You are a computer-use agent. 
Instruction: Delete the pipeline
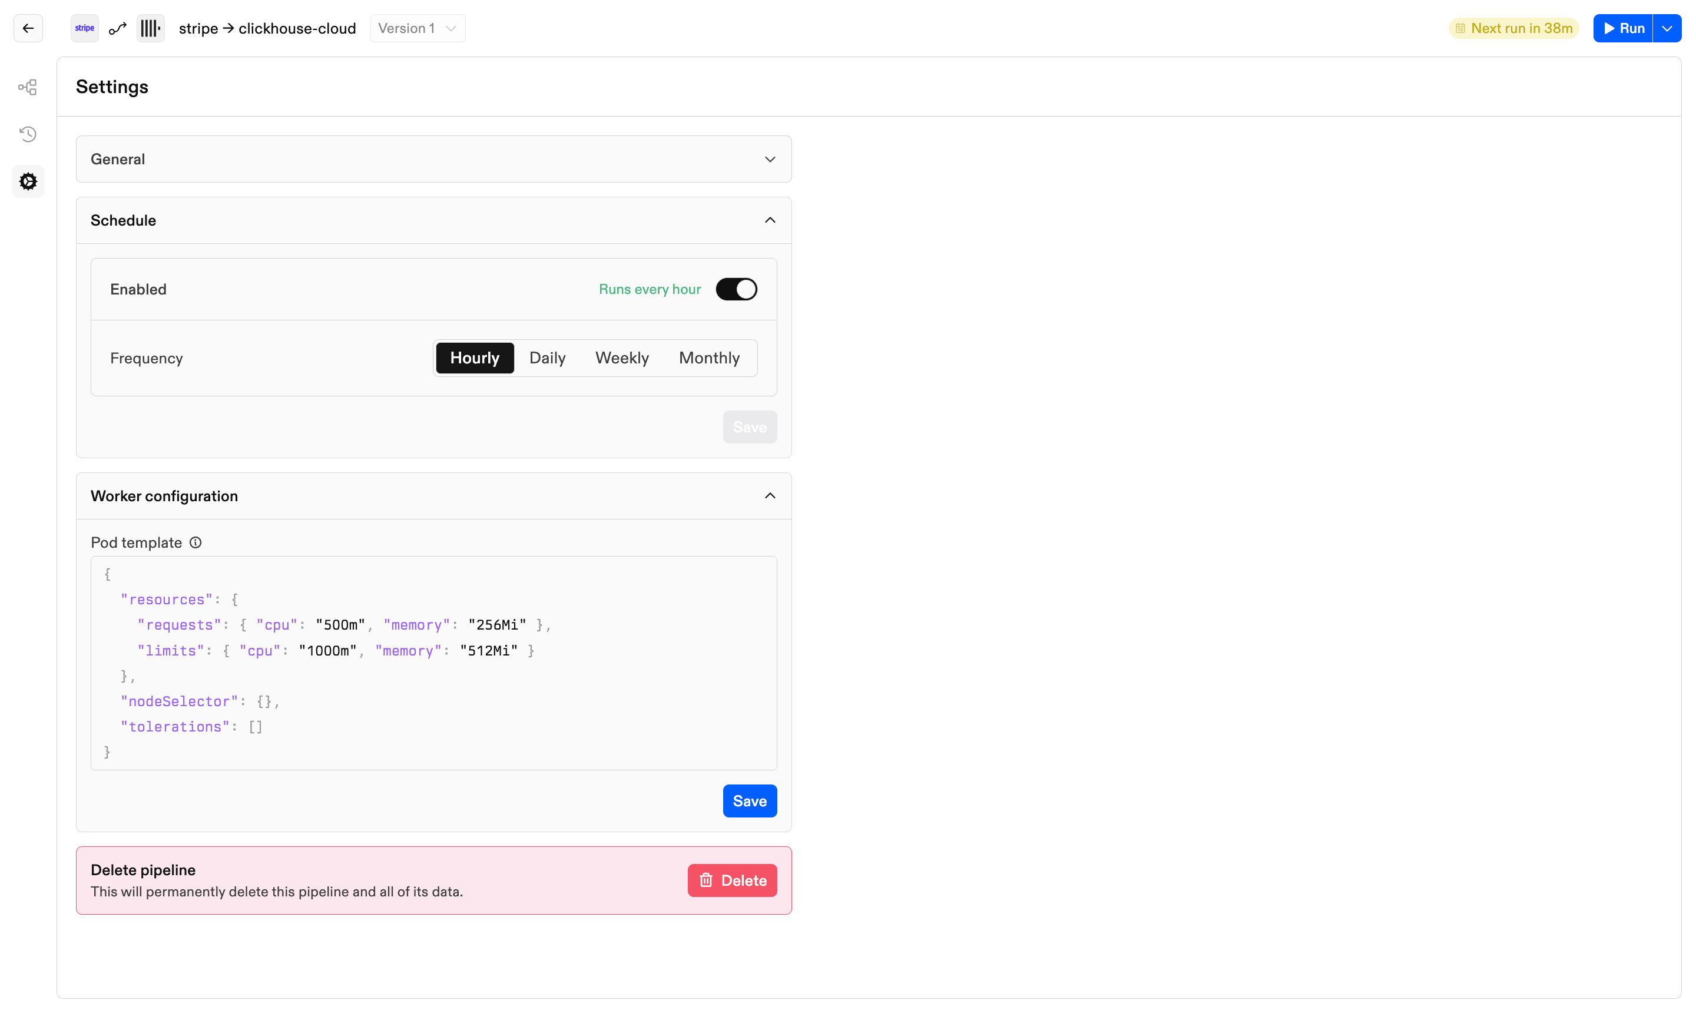coord(731,880)
